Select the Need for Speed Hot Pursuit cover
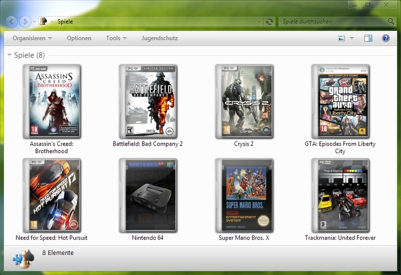Image resolution: width=401 pixels, height=275 pixels. pyautogui.click(x=52, y=195)
